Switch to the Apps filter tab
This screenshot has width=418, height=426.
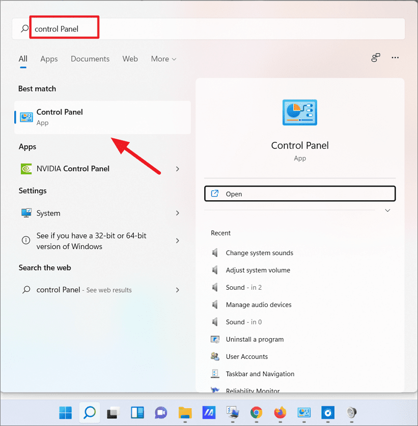(49, 59)
